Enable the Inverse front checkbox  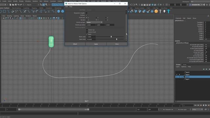click(x=87, y=32)
